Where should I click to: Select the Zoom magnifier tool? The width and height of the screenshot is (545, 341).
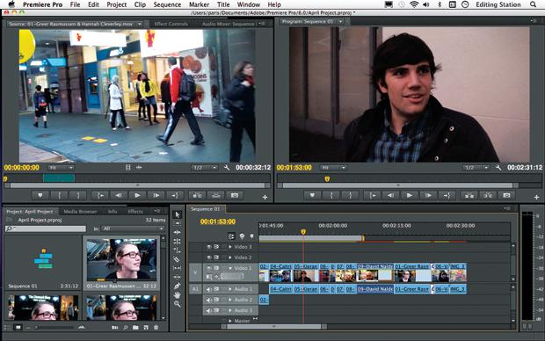(x=177, y=304)
